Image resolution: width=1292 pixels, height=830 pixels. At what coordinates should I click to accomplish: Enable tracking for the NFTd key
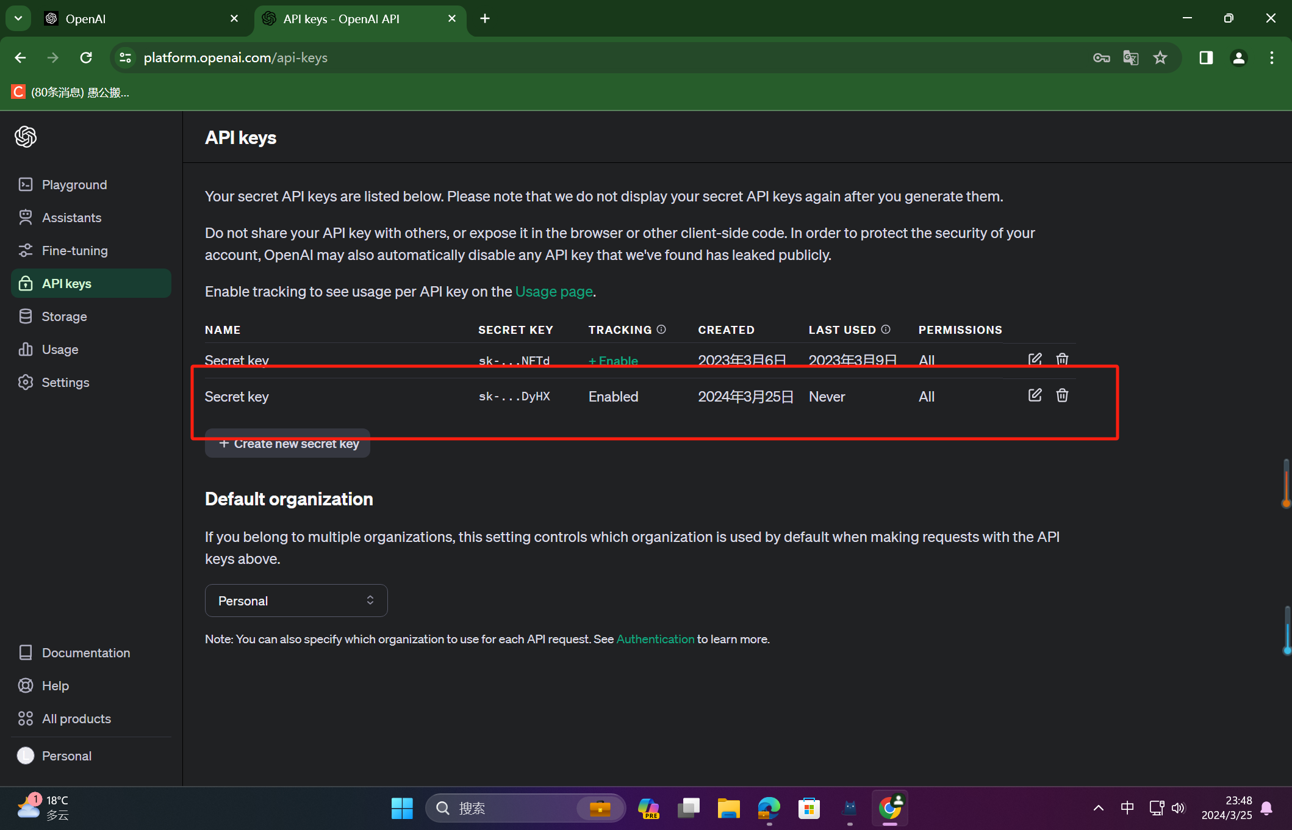[x=613, y=361]
